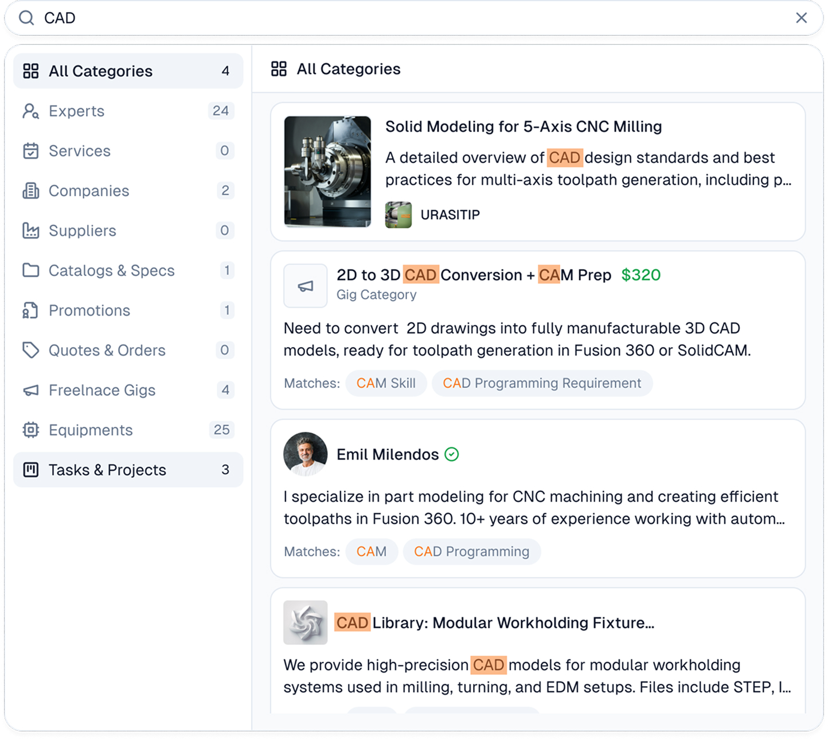Click the Gig Category label
The height and width of the screenshot is (740, 828).
(376, 295)
